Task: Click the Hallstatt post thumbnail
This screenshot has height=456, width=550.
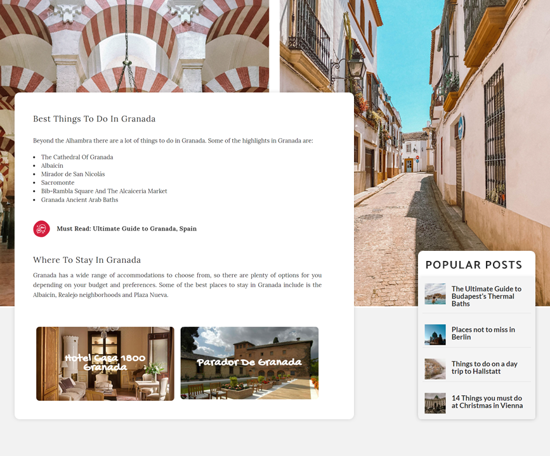Action: click(x=435, y=369)
